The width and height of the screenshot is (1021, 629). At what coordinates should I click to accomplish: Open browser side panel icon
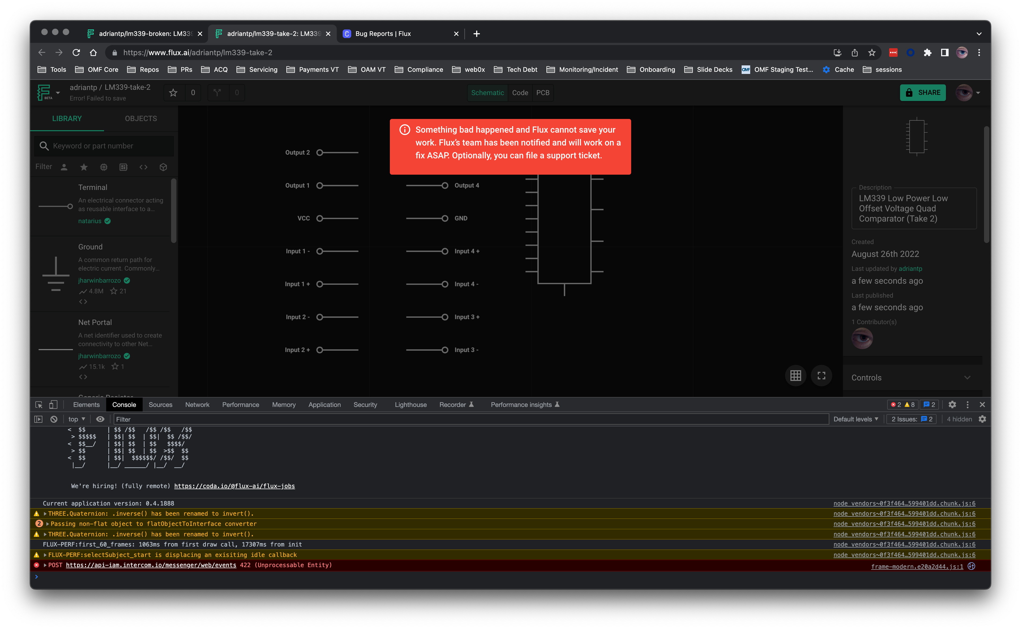coord(944,53)
